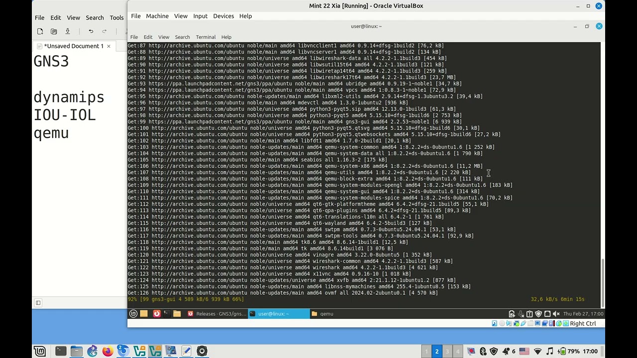Click the qemu line in editor
The image size is (637, 358).
pyautogui.click(x=51, y=134)
